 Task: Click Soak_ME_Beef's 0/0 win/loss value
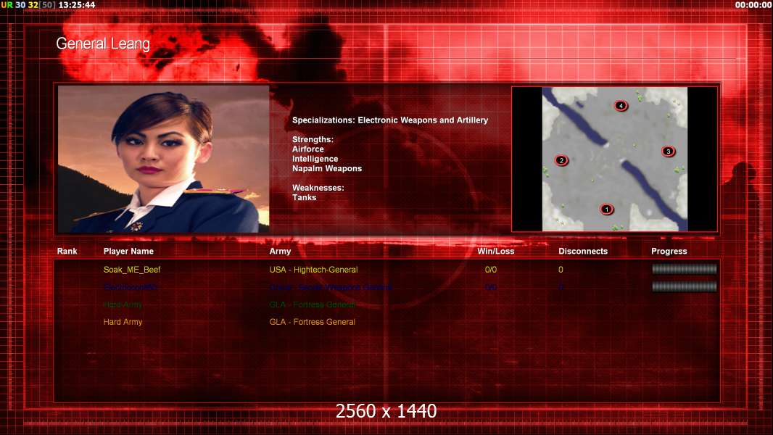click(x=490, y=270)
